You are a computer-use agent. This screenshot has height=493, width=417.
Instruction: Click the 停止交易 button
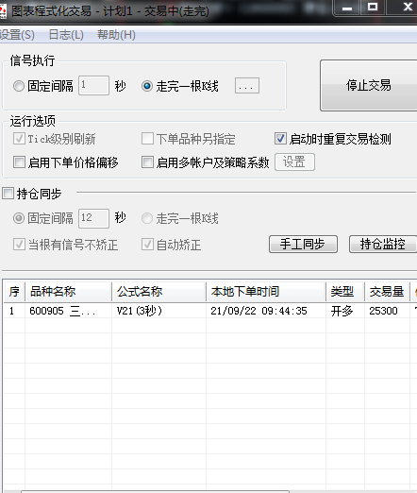(369, 85)
